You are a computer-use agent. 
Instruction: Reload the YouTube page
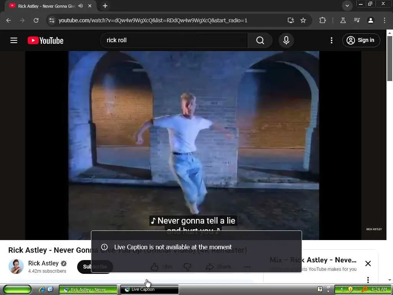coord(36,20)
